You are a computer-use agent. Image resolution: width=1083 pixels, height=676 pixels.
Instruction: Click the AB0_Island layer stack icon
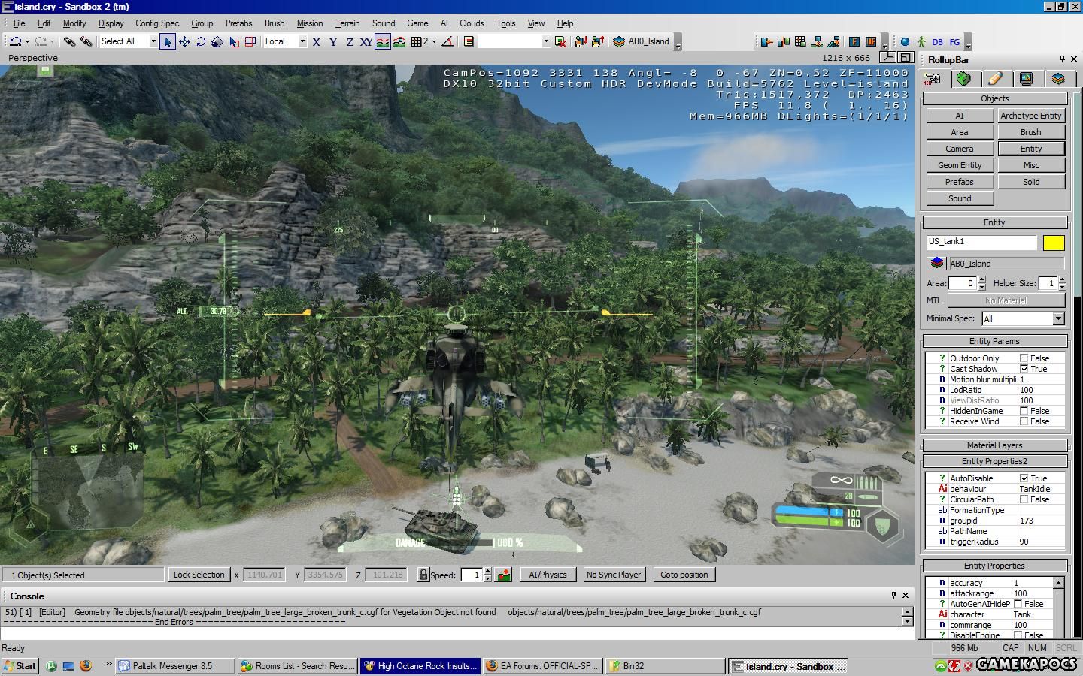click(618, 41)
